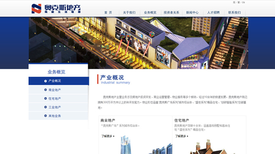This screenshot has height=154, width=275.
Task: Click the arrow after 了解更多 under 住宅地产
Action: [x=187, y=136]
